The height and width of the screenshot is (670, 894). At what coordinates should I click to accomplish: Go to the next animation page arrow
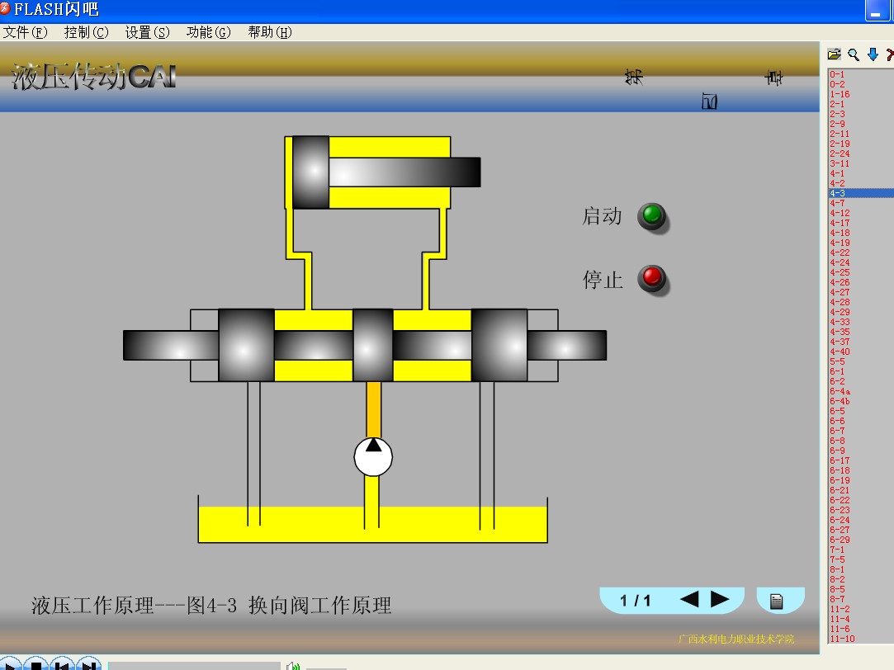pos(720,600)
